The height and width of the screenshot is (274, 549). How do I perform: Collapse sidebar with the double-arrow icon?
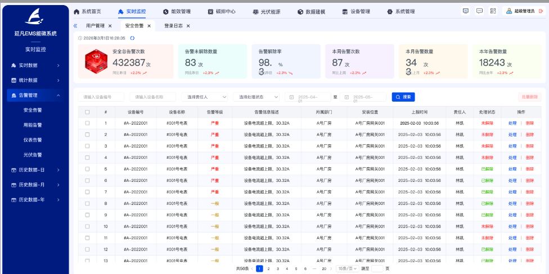point(75,26)
